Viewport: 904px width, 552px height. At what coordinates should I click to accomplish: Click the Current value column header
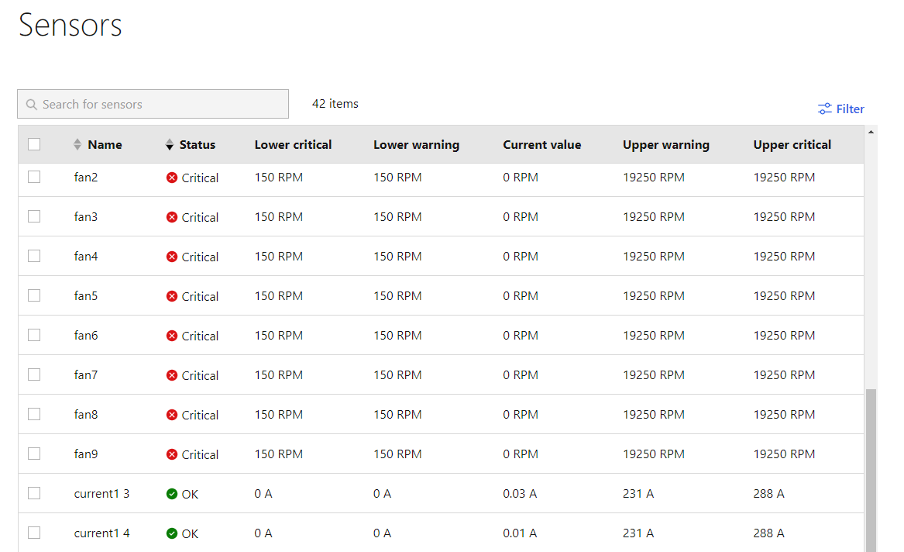pos(541,145)
